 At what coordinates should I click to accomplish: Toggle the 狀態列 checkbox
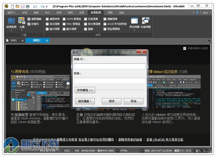point(29,24)
